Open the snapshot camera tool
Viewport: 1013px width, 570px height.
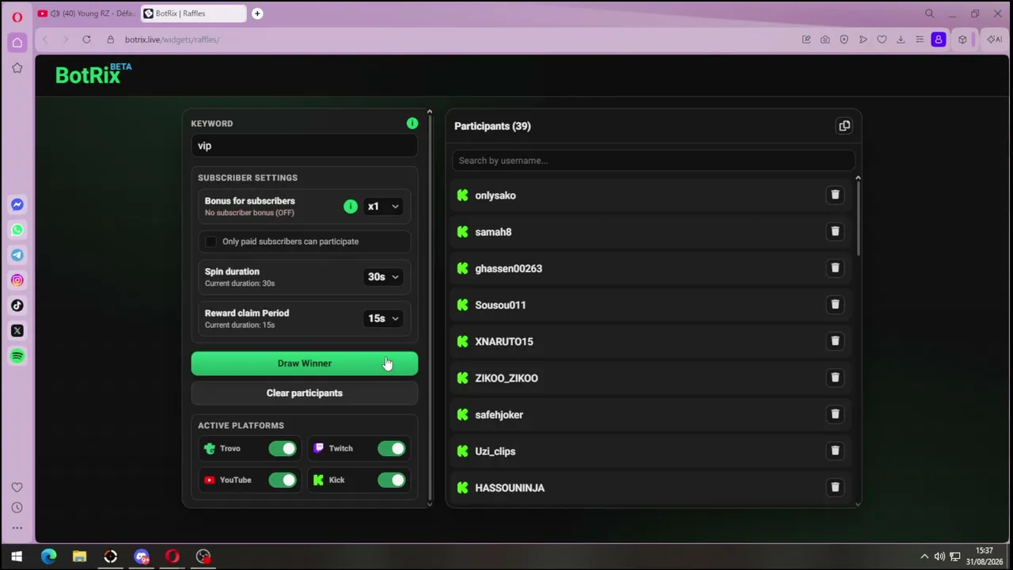pos(825,40)
